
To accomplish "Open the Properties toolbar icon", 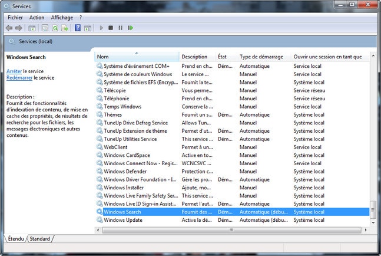I will click(x=45, y=28).
